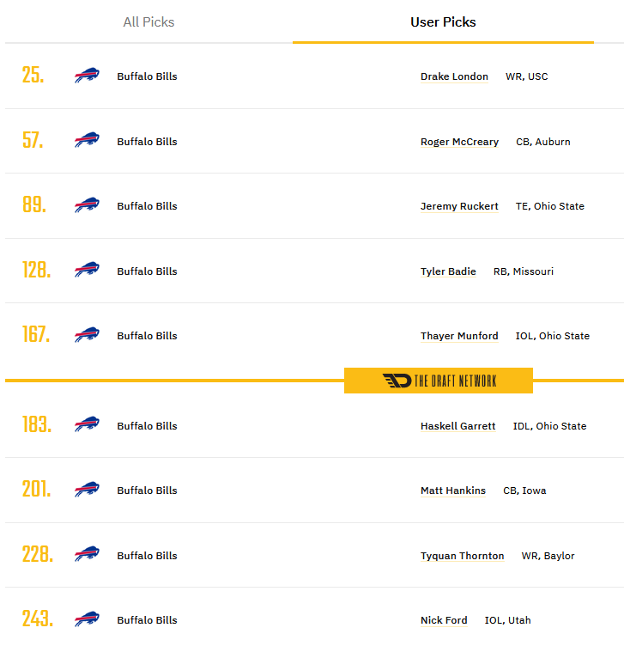Select the User Picks tab
This screenshot has width=624, height=646.
(x=443, y=21)
